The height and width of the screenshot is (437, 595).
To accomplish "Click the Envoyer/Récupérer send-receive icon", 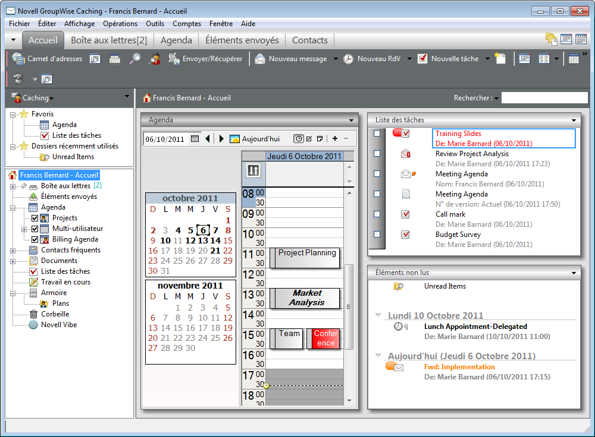I will pos(174,59).
